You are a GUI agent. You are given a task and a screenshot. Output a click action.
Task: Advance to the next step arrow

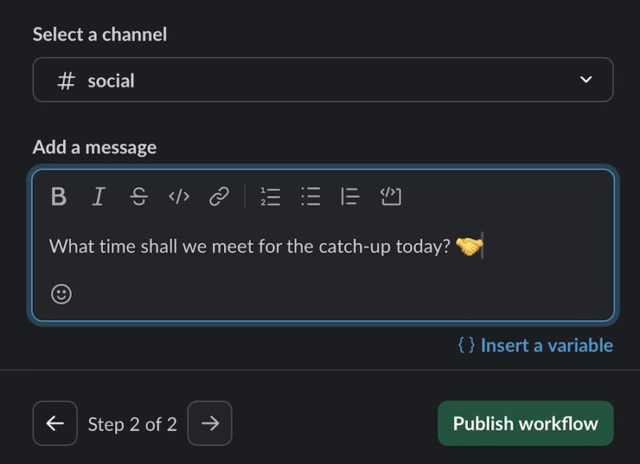(x=210, y=422)
